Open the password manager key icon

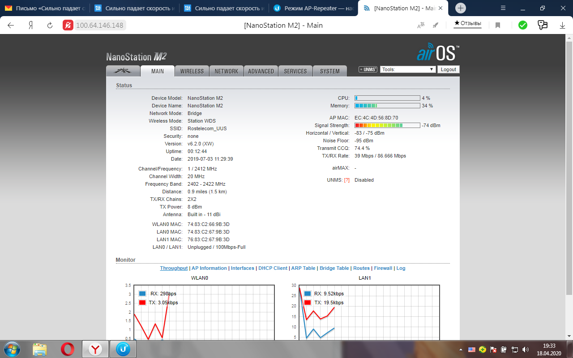543,25
